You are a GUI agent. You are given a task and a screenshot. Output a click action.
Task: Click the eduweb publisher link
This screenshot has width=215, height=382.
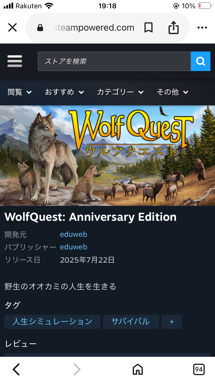[73, 247]
